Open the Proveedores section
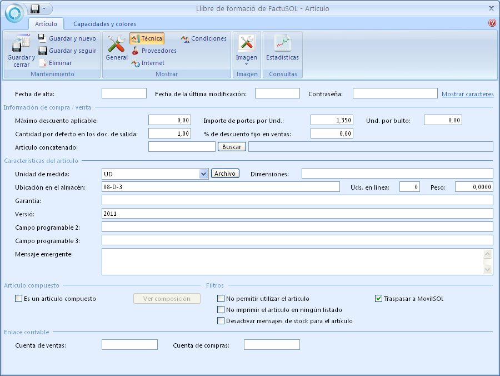500x376 pixels. [154, 51]
